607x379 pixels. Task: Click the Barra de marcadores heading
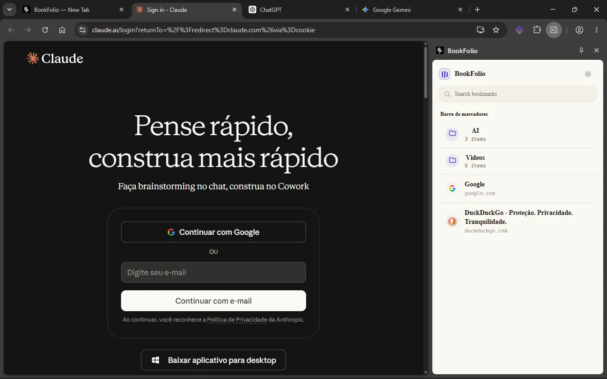tap(464, 114)
